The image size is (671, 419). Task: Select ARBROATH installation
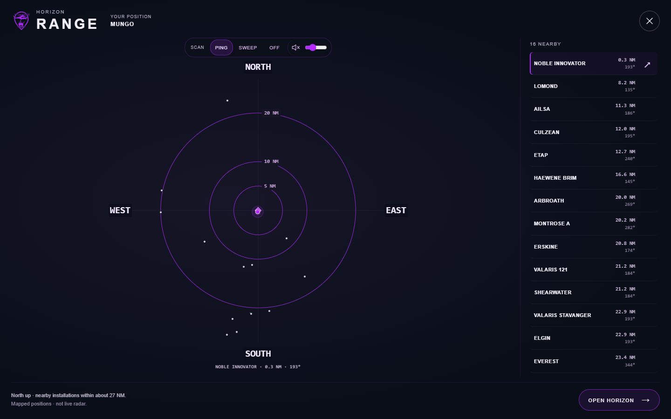(x=594, y=201)
